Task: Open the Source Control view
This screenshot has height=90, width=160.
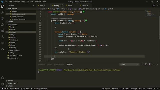Action: 3,18
